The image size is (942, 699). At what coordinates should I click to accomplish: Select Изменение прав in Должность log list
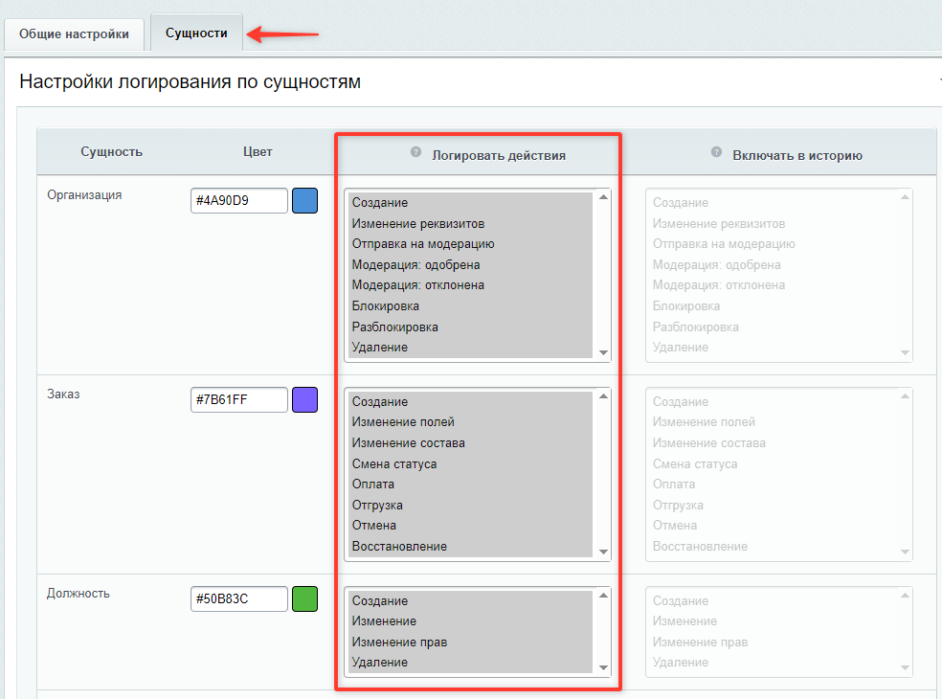click(x=470, y=642)
